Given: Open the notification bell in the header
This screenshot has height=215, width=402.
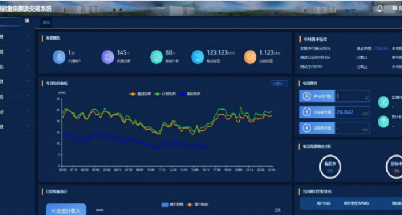Looking at the screenshot, I should 379,9.
